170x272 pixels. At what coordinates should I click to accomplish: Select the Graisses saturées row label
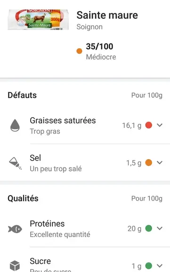[x=63, y=120]
